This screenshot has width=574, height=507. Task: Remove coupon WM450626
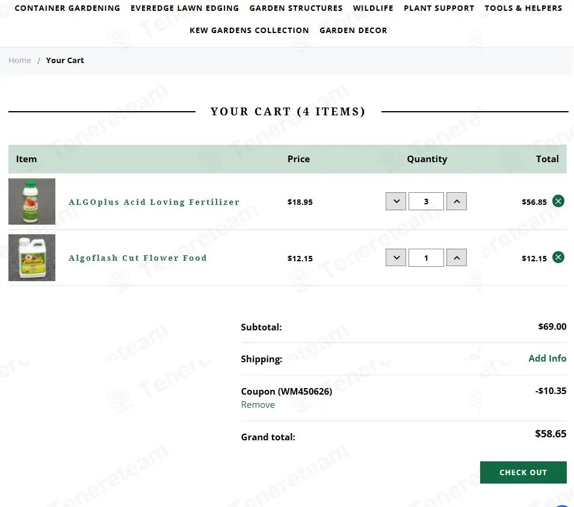coord(258,405)
